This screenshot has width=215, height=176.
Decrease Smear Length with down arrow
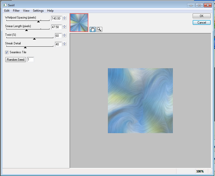click(64, 28)
